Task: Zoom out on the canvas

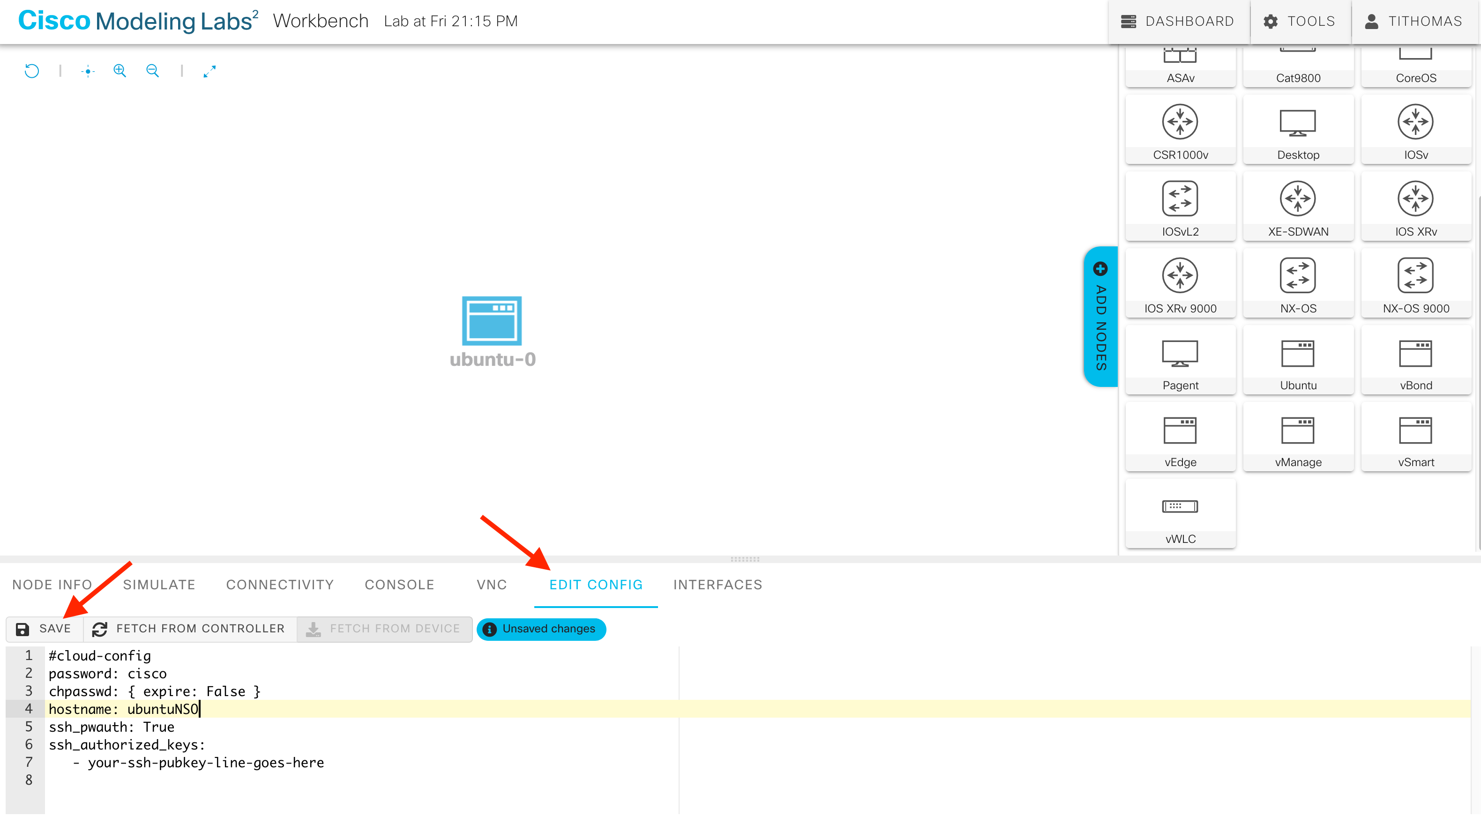Action: pyautogui.click(x=152, y=71)
